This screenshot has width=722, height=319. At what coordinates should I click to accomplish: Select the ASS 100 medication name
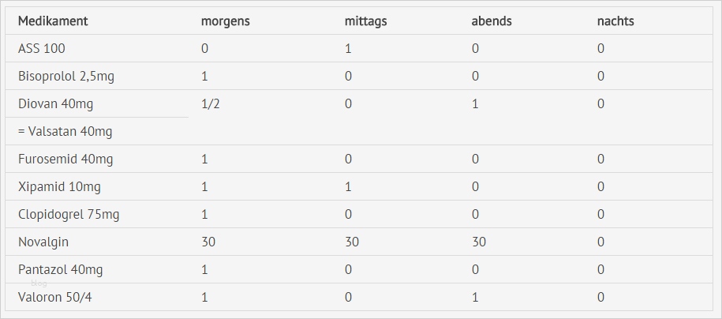click(42, 49)
